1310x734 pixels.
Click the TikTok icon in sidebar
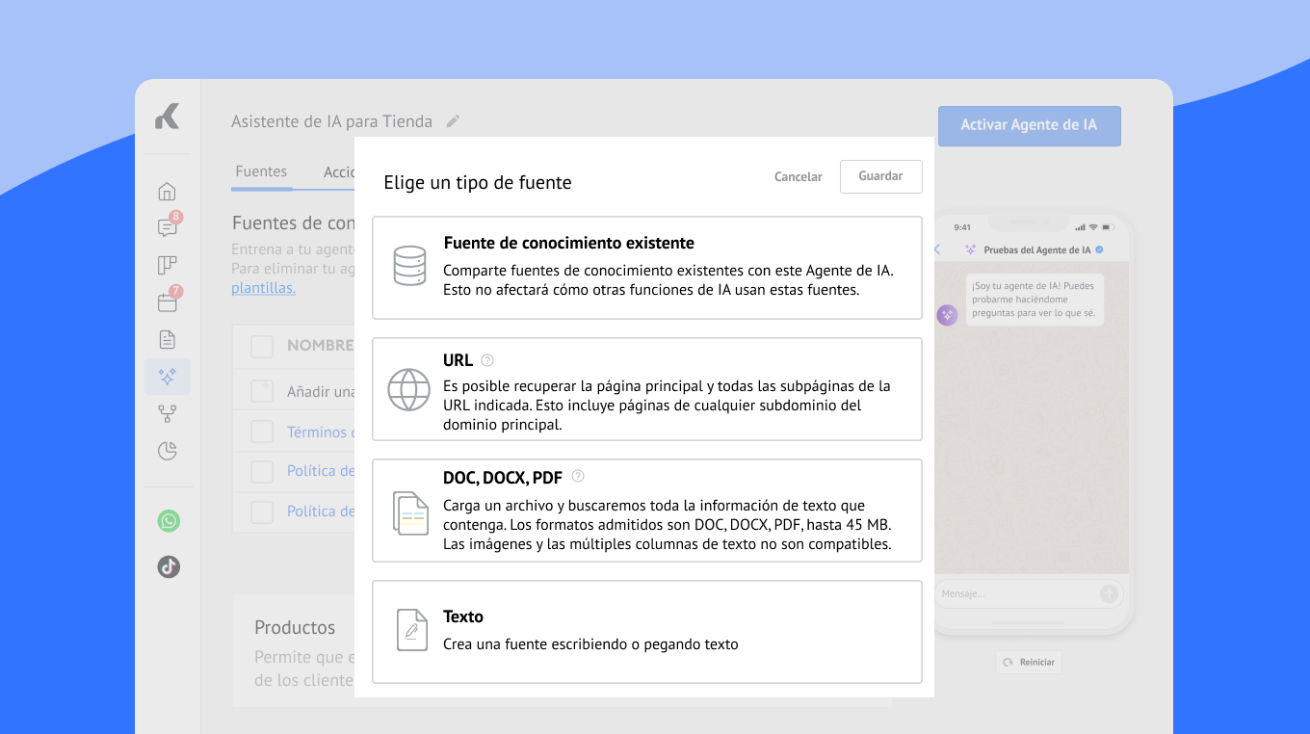[169, 566]
